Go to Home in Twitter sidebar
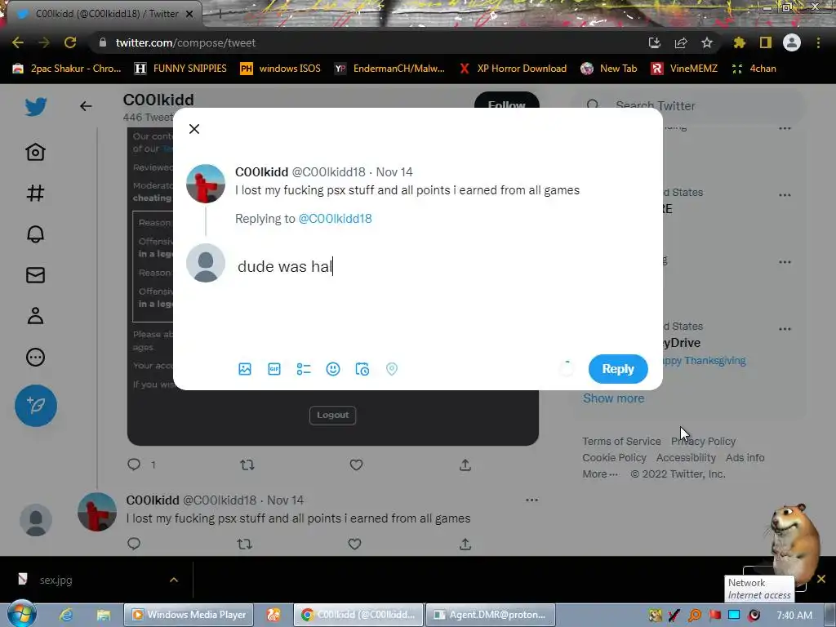 coord(36,152)
